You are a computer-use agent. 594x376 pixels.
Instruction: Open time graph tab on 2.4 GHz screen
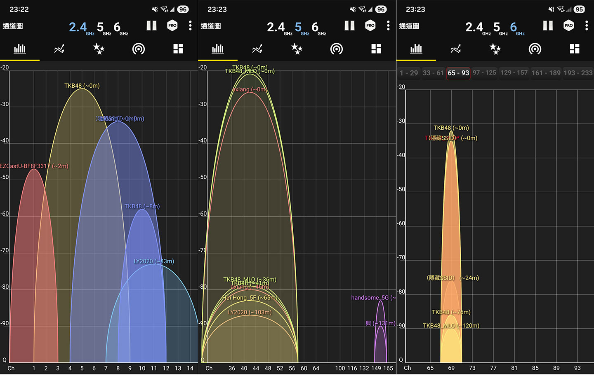pyautogui.click(x=59, y=49)
